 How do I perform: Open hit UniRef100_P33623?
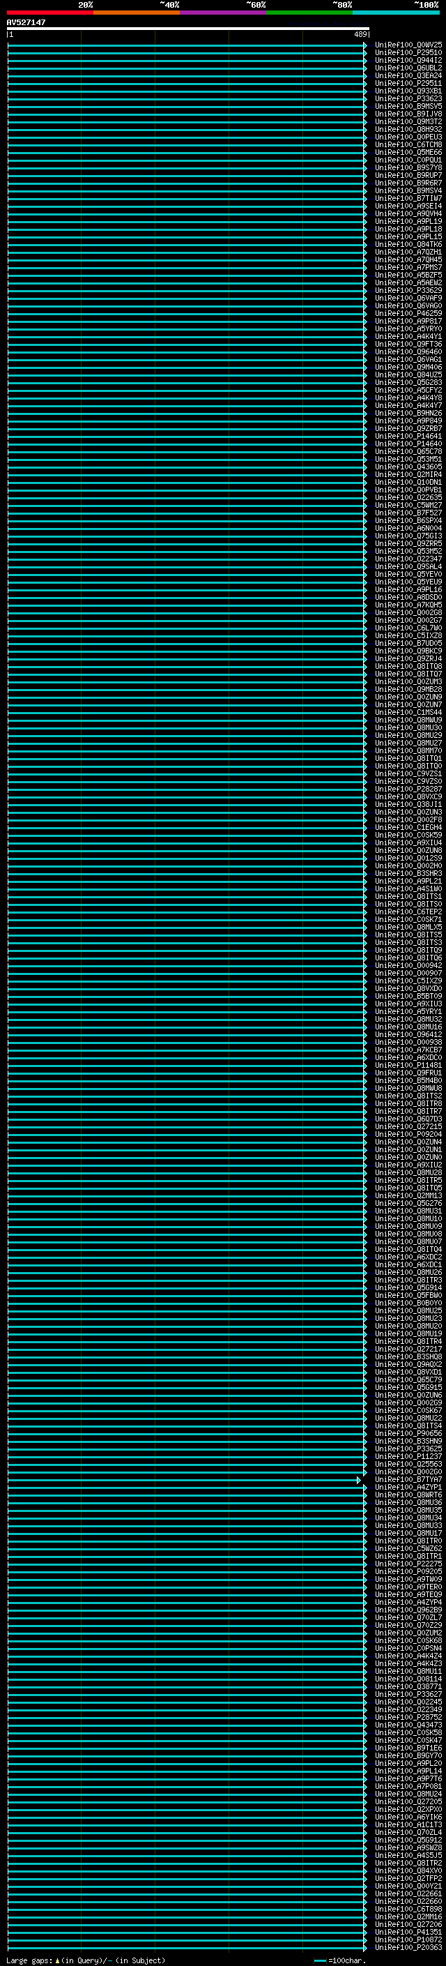pos(408,98)
